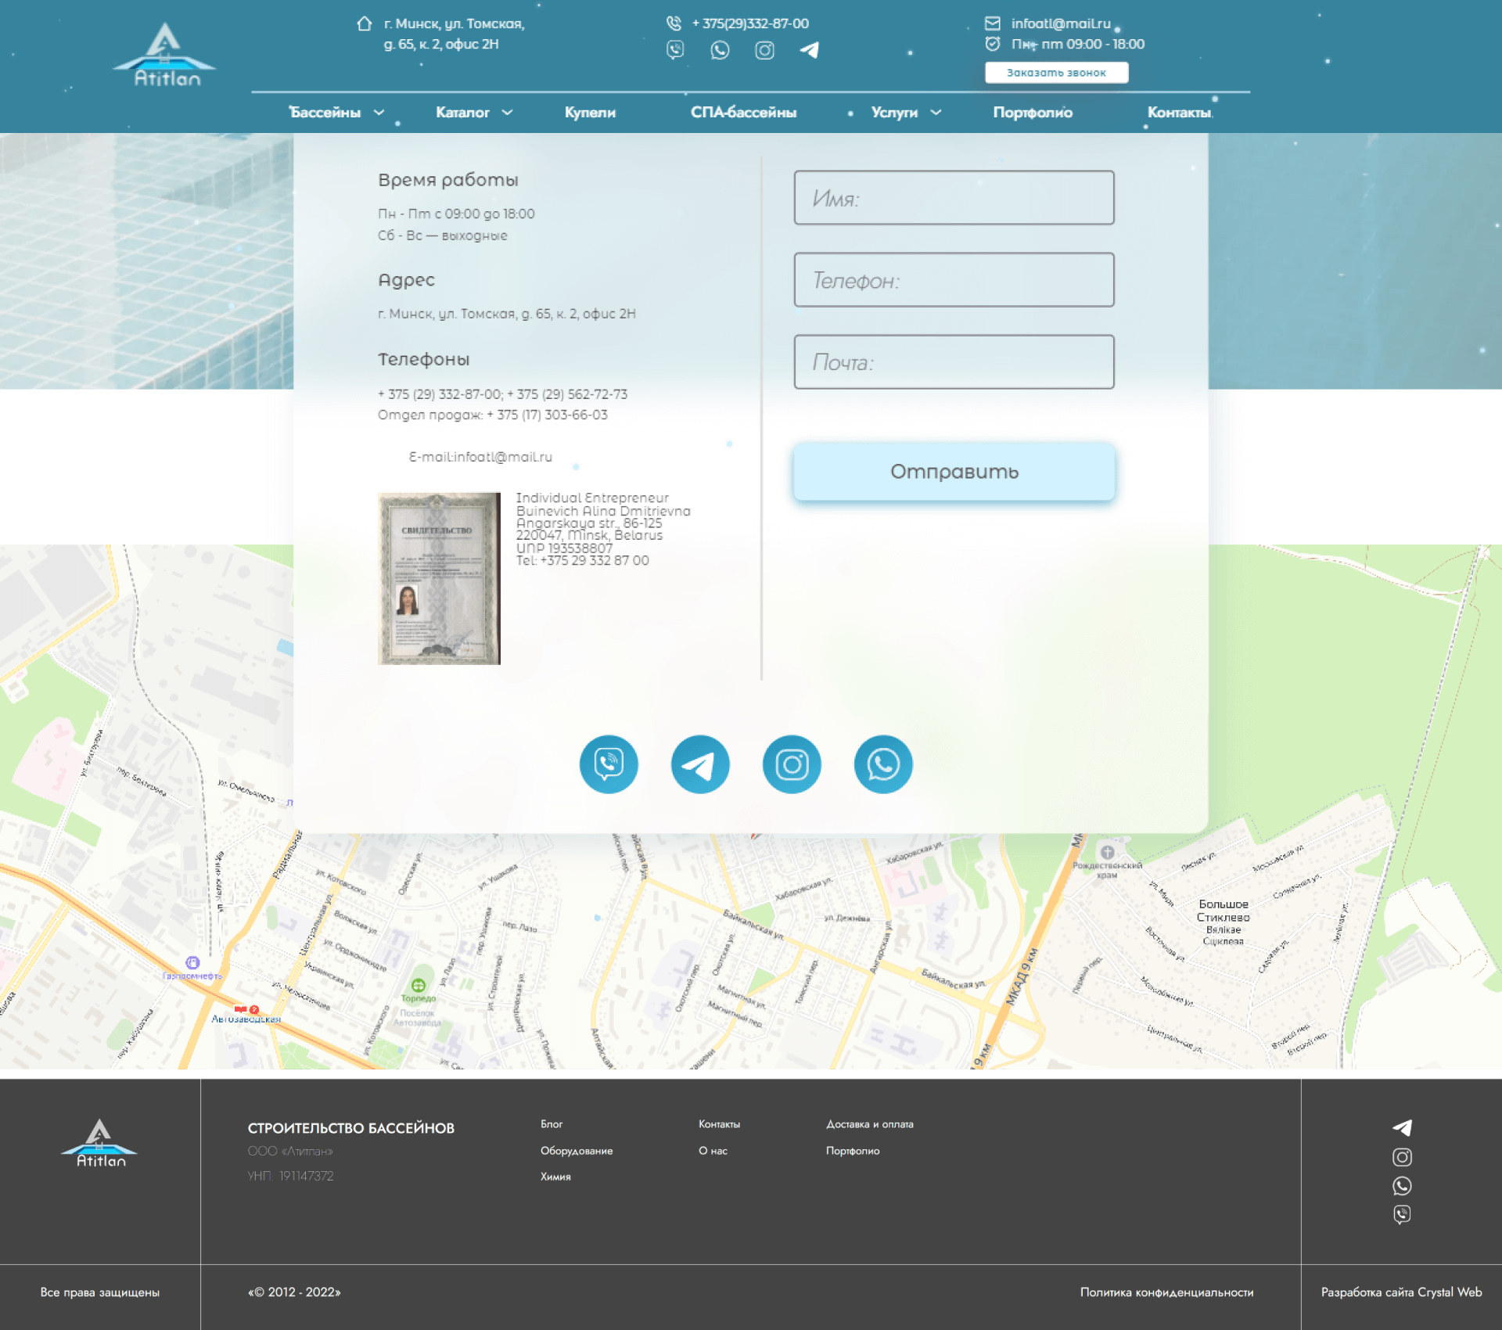Open WhatsApp icon in the header
Screen dimensions: 1502x1330
720,50
